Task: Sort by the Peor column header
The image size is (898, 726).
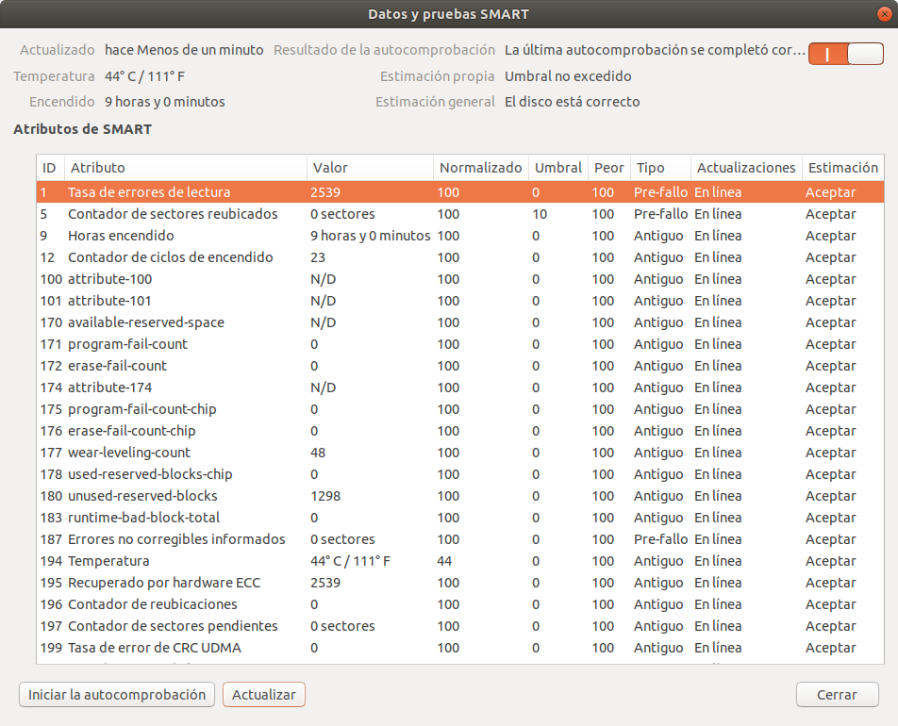Action: [608, 168]
